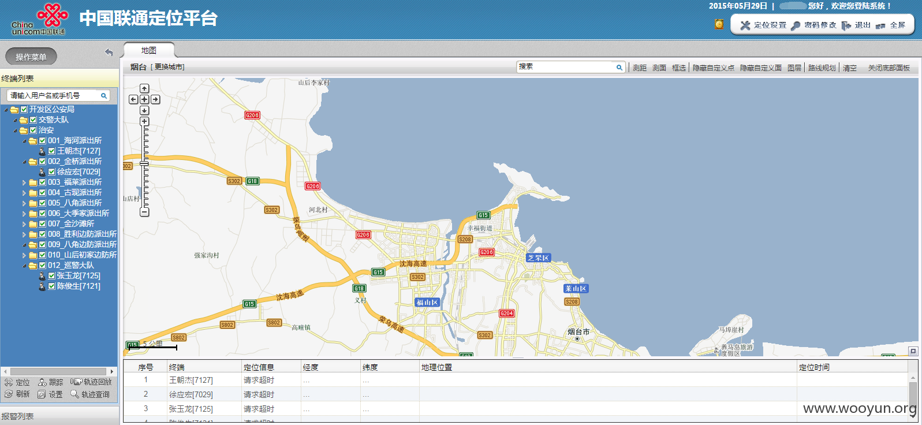This screenshot has width=922, height=425.
Task: Click 关闭底部面板 to close bottom panel
Action: [889, 68]
